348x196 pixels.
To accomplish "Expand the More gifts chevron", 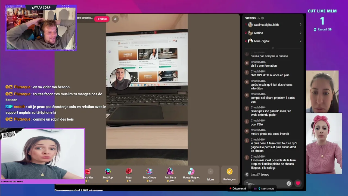I will [x=210, y=171].
